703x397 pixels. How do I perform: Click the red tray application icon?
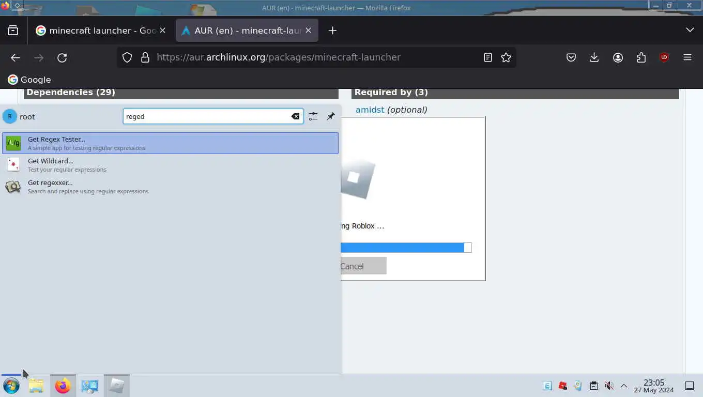[x=563, y=386]
